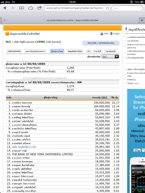The width and height of the screenshot is (145, 193).
Task: Click THE BANK OF NEW YORK (NOMINEES) LIMITED row
Action: (63, 154)
